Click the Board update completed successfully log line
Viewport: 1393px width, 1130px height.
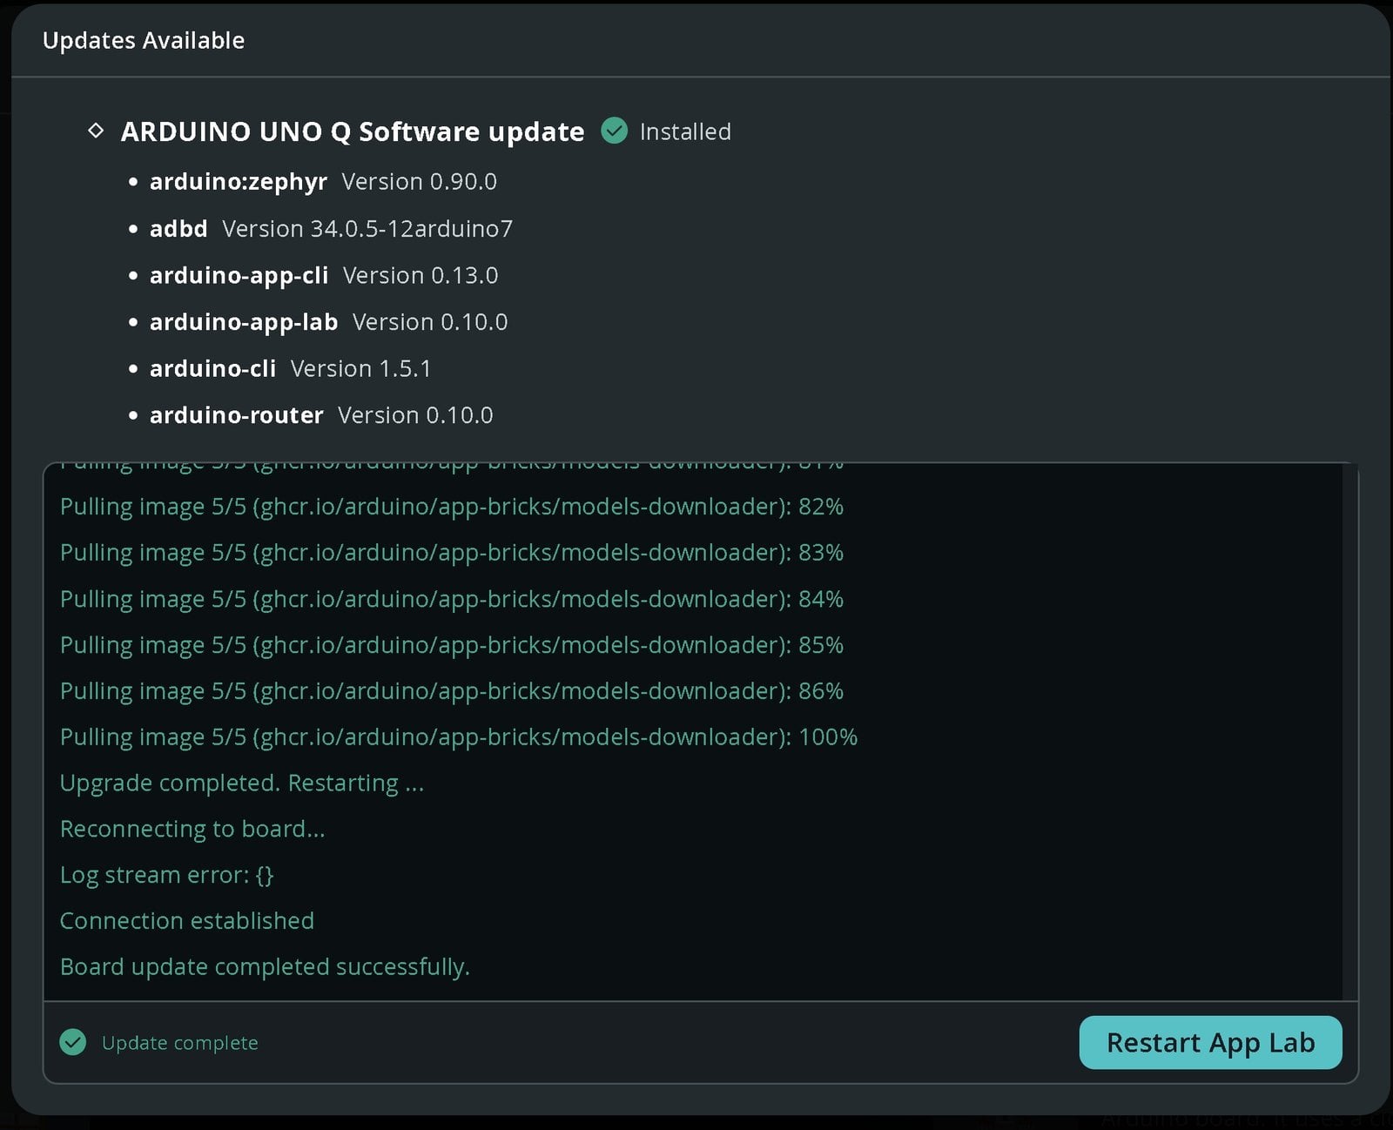(265, 967)
